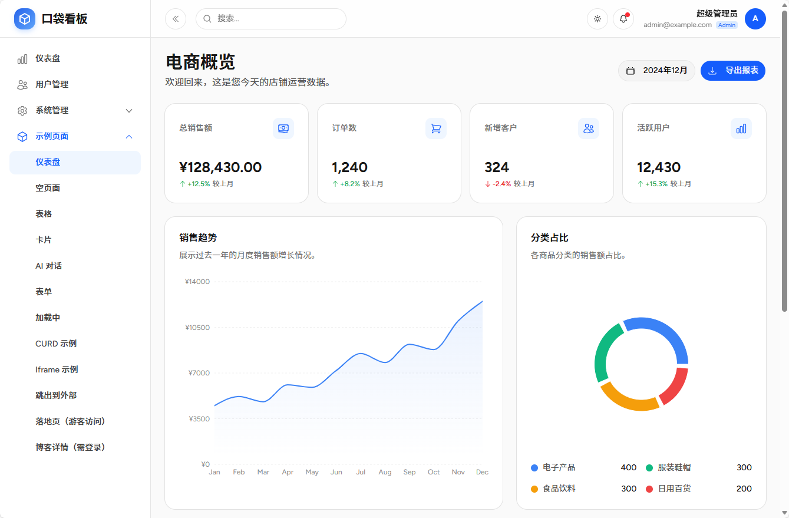Viewport: 789px width, 518px height.
Task: Collapse the sidebar with the double-chevron toggle
Action: 175,18
